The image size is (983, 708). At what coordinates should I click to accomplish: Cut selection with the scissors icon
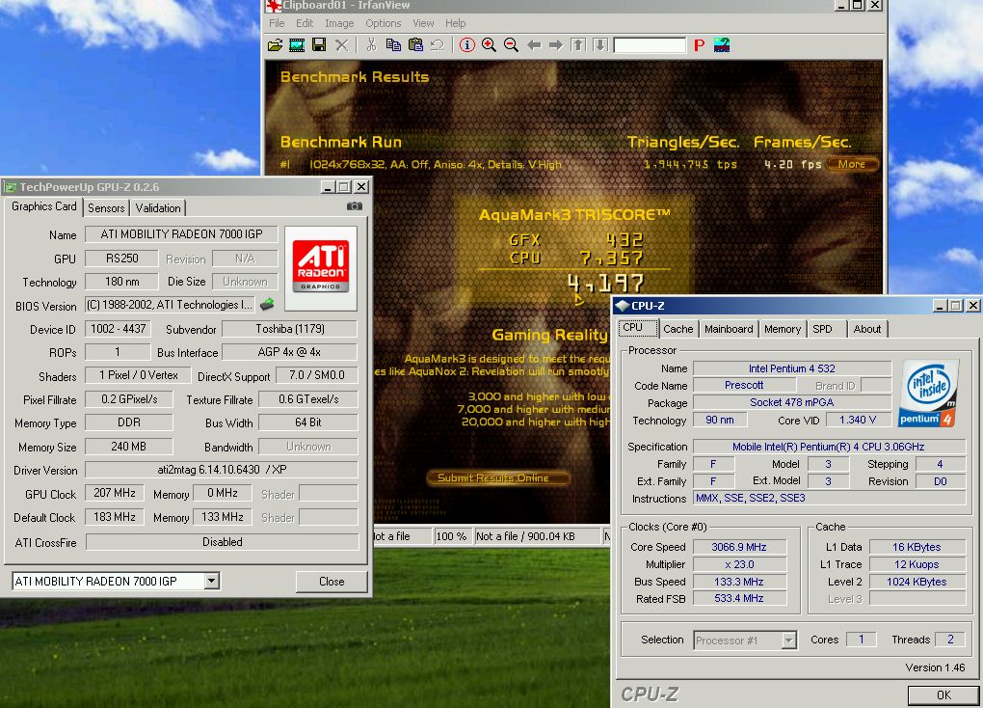pyautogui.click(x=371, y=45)
